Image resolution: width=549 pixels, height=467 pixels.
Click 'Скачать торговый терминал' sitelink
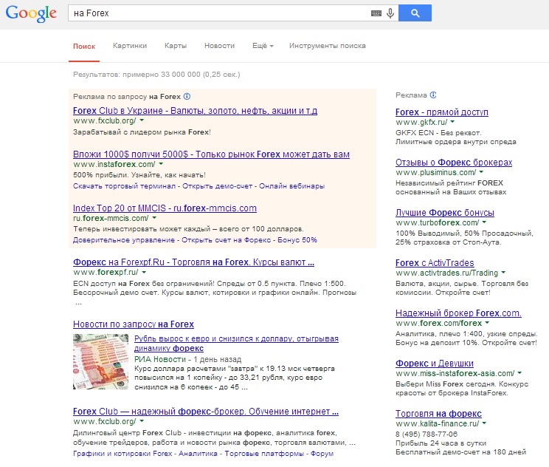click(x=124, y=185)
